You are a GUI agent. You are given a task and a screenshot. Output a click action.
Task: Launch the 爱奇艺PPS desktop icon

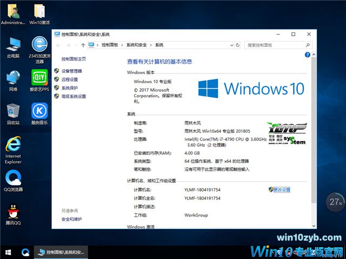click(x=39, y=80)
